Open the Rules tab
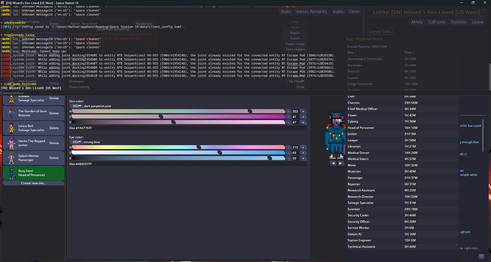This screenshot has width=491, height=262. (338, 11)
